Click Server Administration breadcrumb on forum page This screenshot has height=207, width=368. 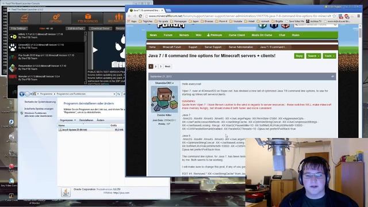click(241, 47)
